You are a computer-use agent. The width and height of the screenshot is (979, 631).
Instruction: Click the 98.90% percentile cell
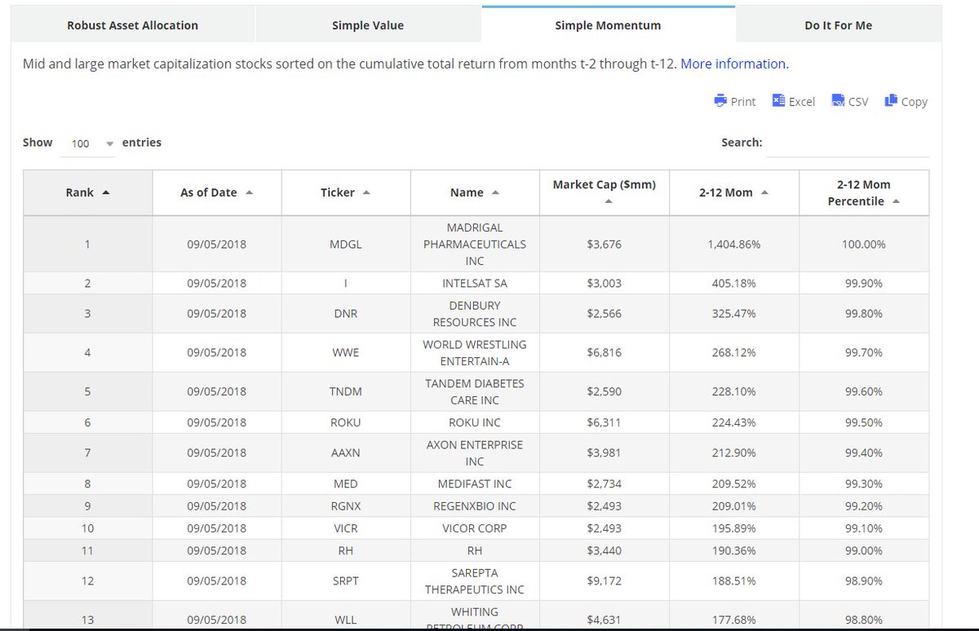pos(864,580)
